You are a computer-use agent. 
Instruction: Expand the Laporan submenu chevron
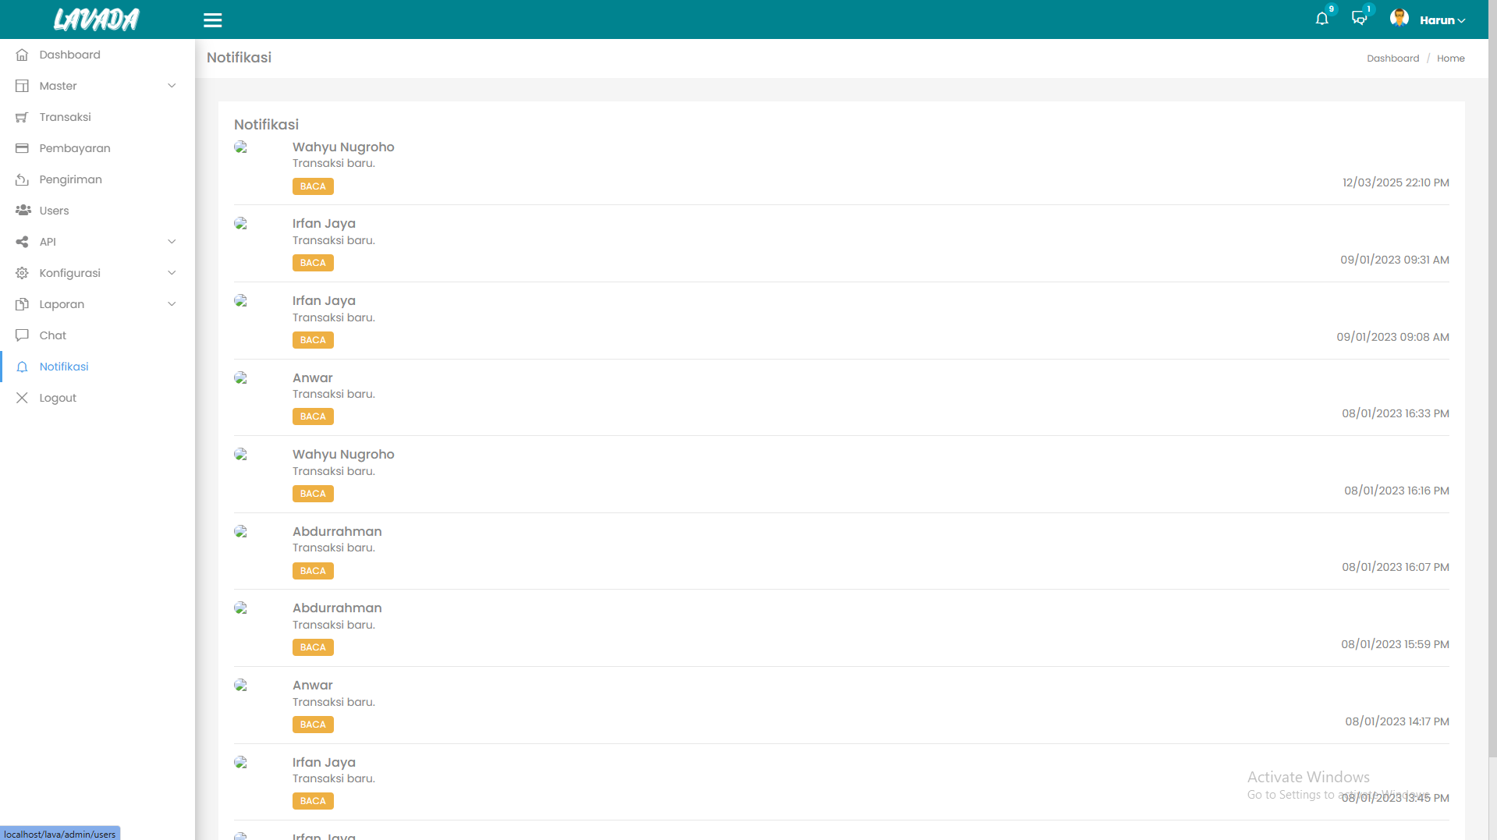pyautogui.click(x=172, y=304)
